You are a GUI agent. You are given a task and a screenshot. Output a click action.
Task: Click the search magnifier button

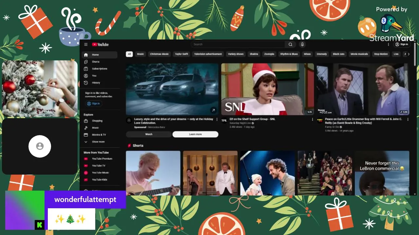point(290,44)
